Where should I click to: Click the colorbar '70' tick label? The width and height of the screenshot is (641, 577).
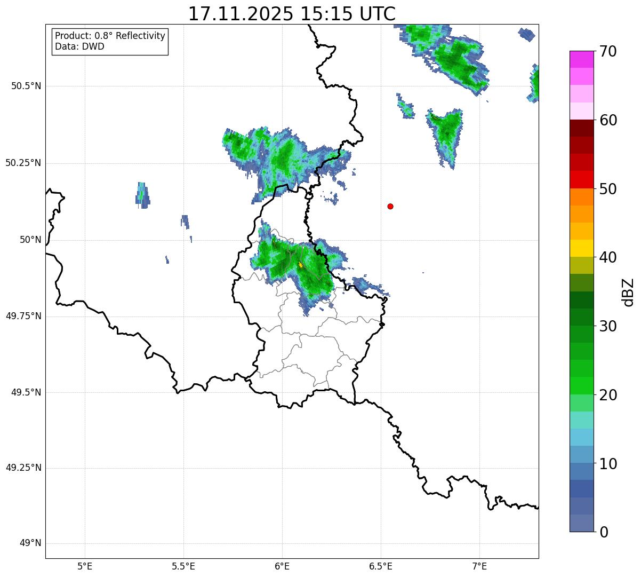coord(608,52)
